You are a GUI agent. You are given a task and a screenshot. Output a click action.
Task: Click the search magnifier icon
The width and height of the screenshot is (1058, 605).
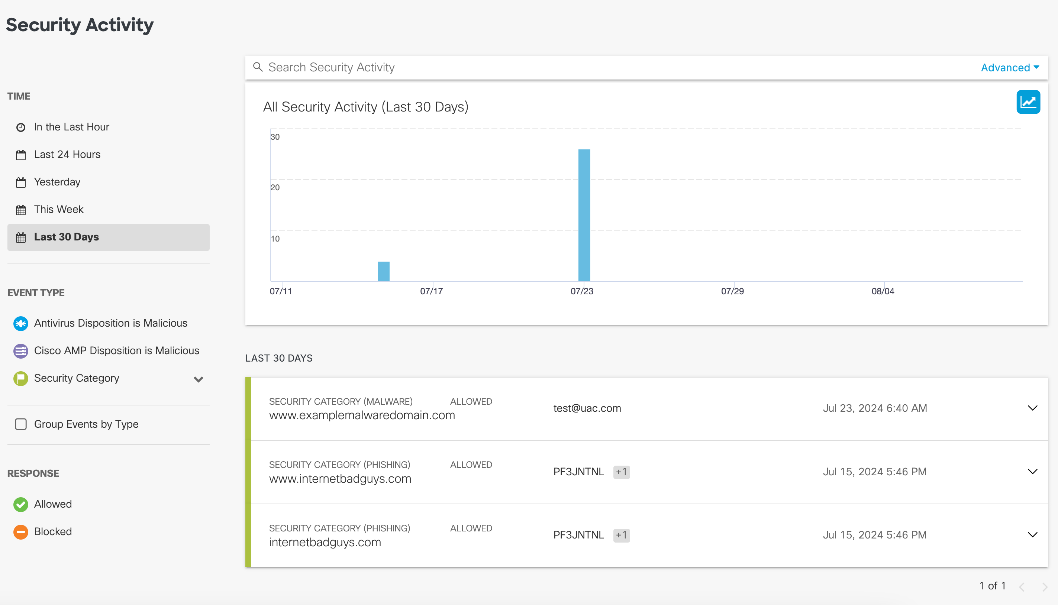click(258, 67)
